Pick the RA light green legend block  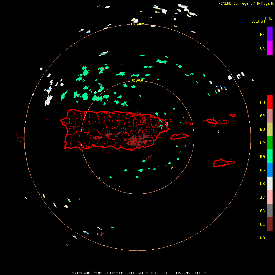pyautogui.click(x=270, y=156)
